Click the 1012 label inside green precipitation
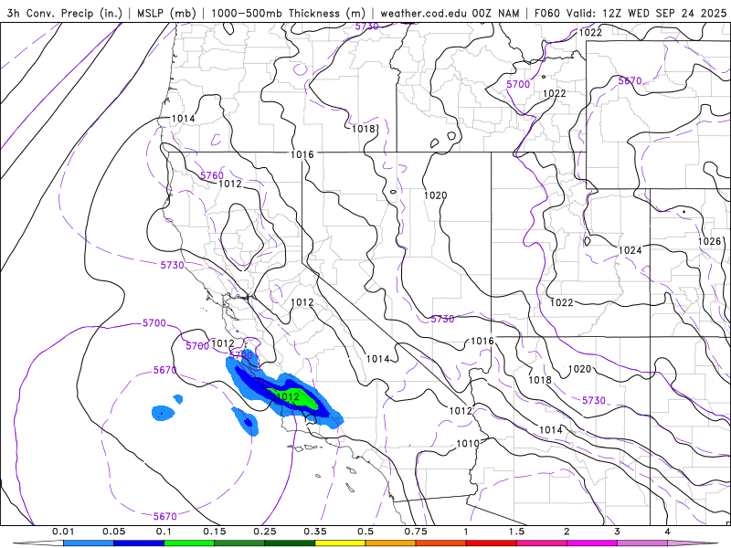731x548 pixels. coord(288,396)
